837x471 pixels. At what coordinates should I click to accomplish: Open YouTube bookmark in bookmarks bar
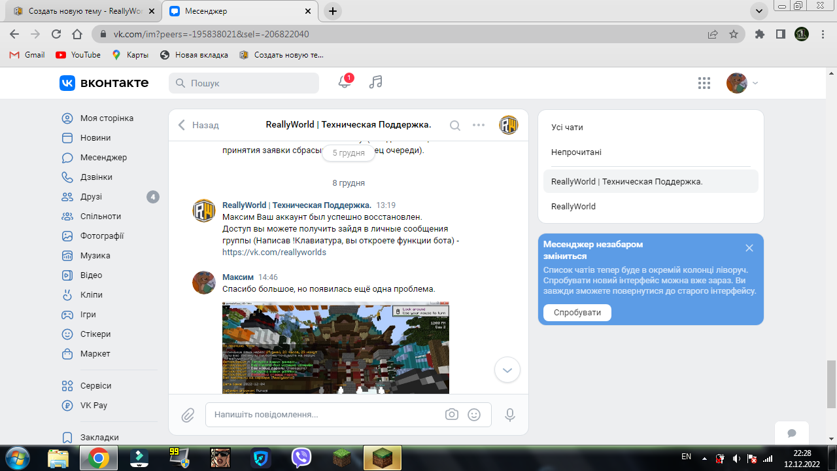click(78, 55)
